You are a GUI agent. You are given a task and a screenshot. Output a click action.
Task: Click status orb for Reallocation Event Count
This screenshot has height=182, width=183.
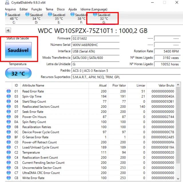tap(9, 157)
